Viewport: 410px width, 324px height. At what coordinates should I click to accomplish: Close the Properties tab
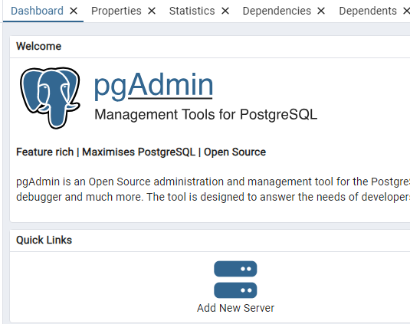point(152,11)
